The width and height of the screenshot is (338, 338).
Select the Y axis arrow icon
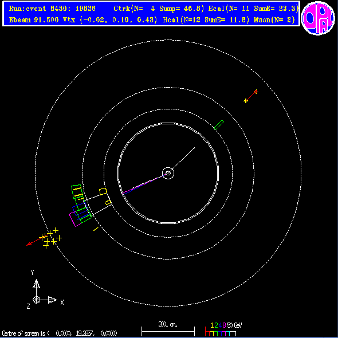[36, 284]
